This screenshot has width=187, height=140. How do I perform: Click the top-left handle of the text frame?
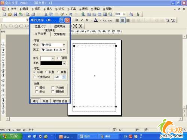tap(74, 46)
